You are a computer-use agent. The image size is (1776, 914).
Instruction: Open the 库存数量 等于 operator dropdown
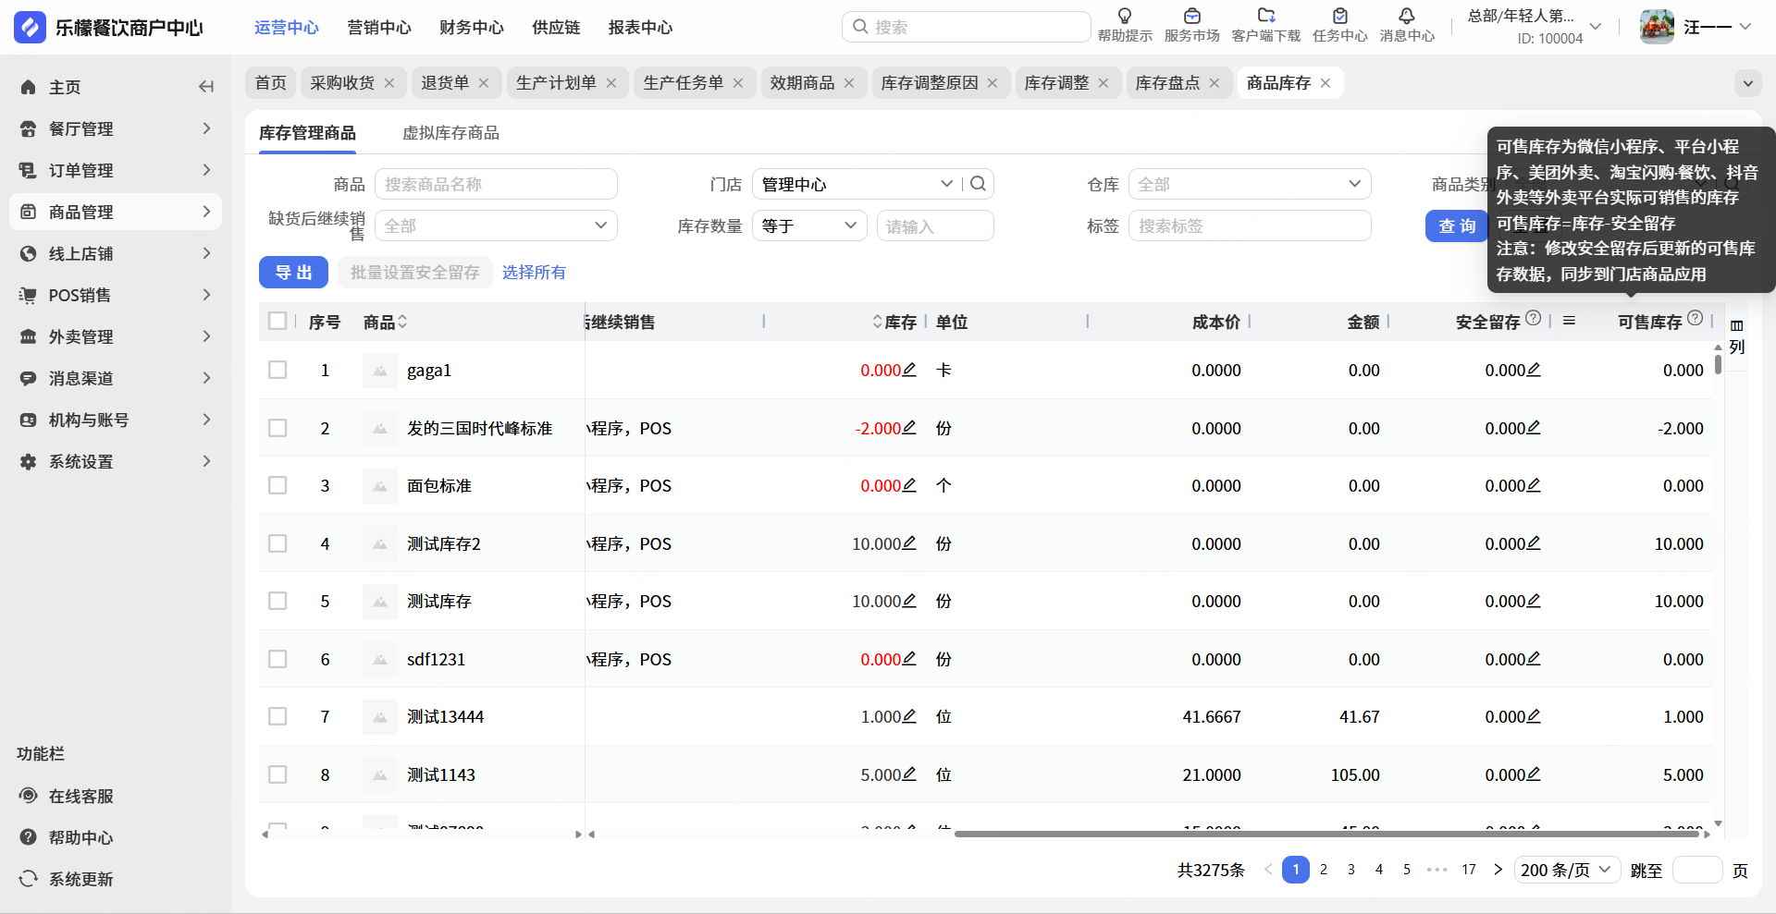click(809, 225)
